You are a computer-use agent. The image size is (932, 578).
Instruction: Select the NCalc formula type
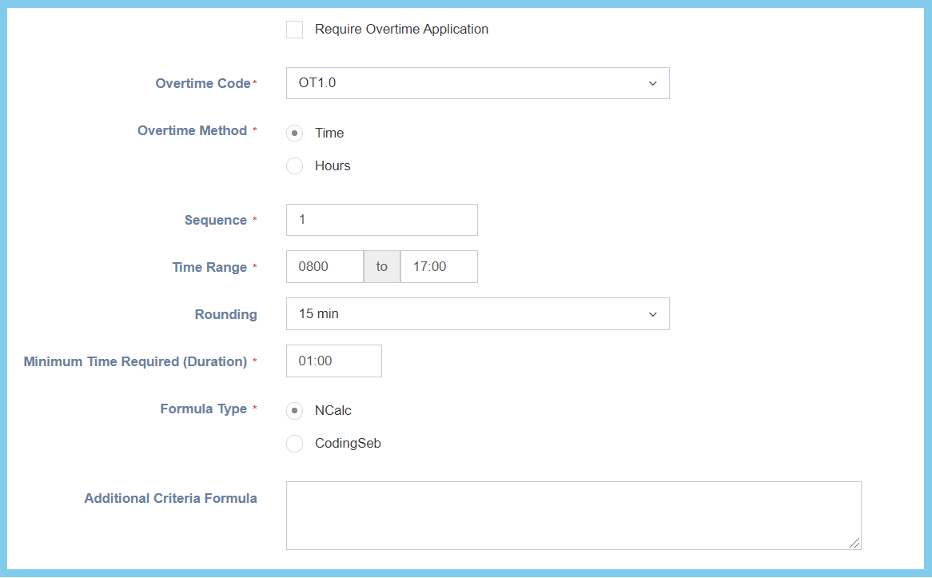(295, 411)
